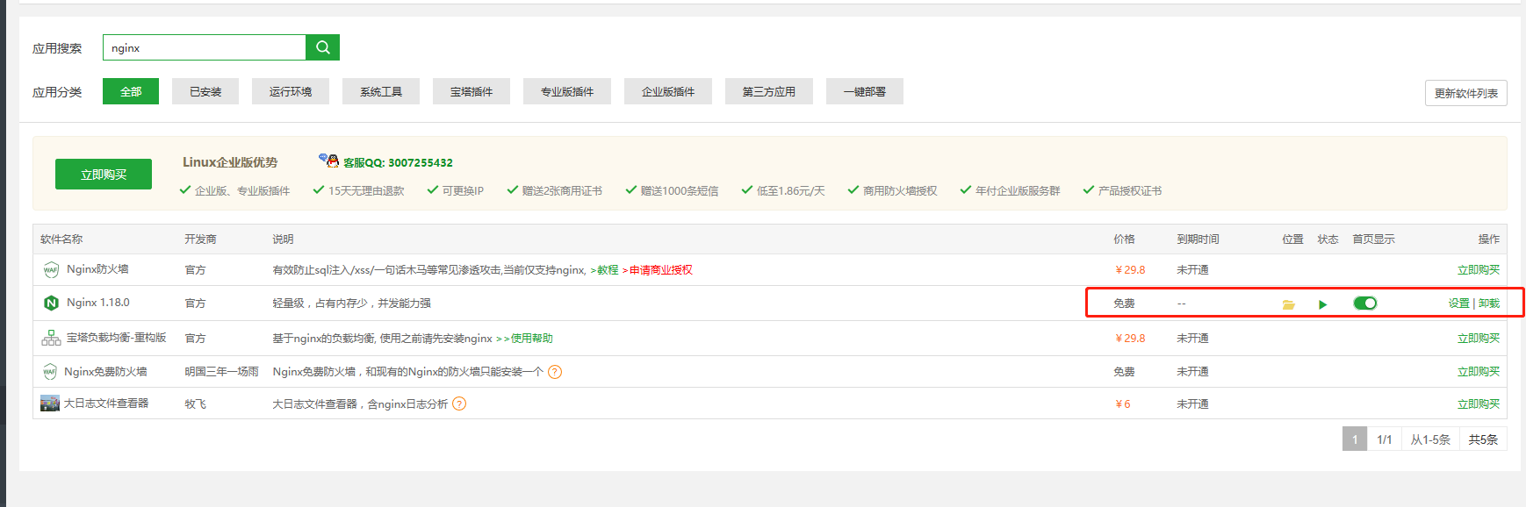Viewport: 1526px width, 507px height.
Task: Click the Linux企业版优势 heading
Action: point(230,162)
